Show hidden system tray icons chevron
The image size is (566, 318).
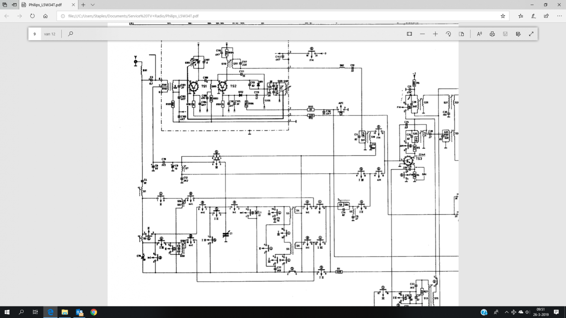coord(506,312)
